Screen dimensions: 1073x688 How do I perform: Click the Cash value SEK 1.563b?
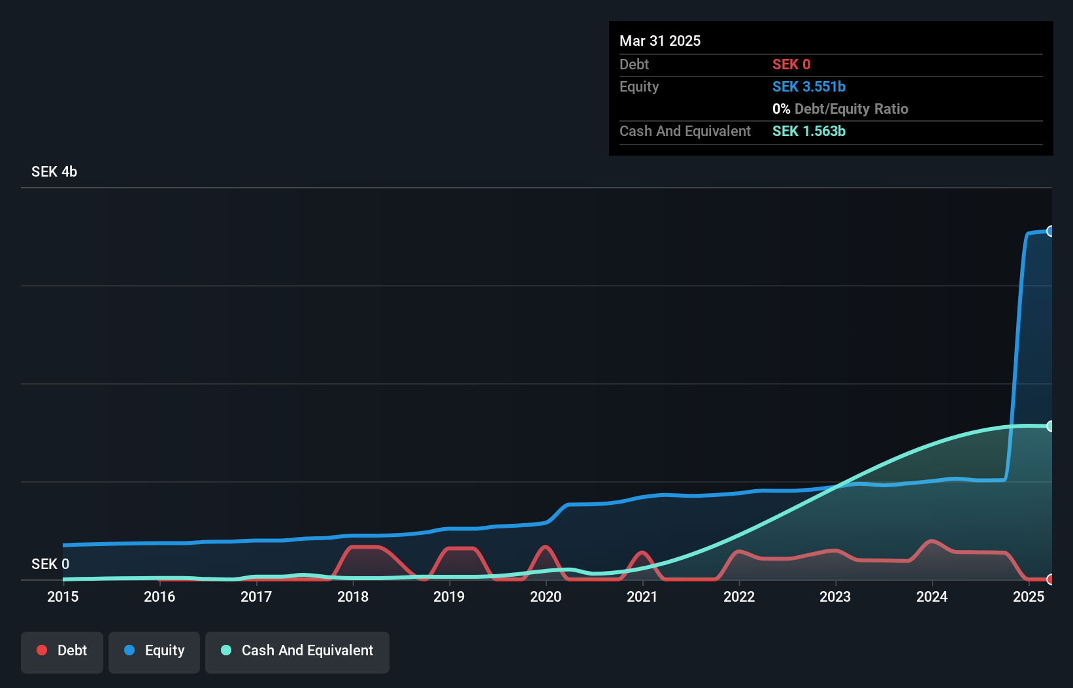(809, 131)
